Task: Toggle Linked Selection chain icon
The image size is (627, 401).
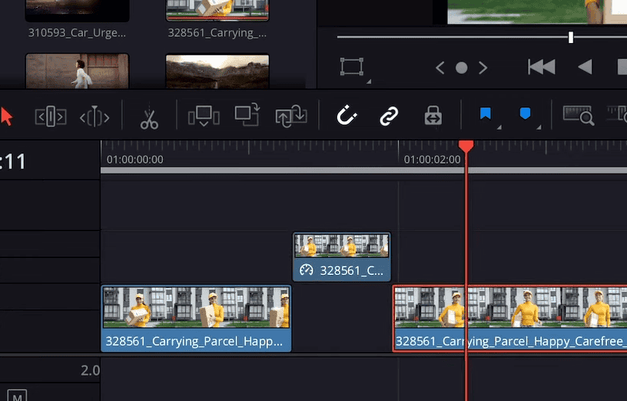Action: [389, 116]
